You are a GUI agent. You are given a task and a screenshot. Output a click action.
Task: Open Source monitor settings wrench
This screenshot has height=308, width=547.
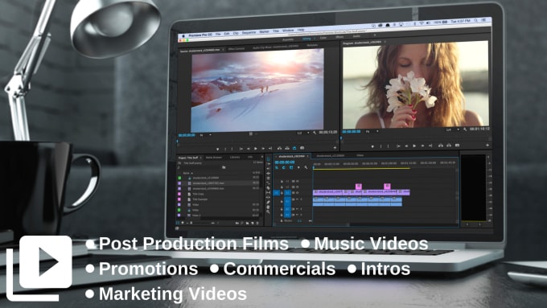[315, 133]
